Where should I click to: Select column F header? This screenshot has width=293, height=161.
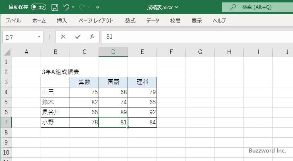pos(171,52)
